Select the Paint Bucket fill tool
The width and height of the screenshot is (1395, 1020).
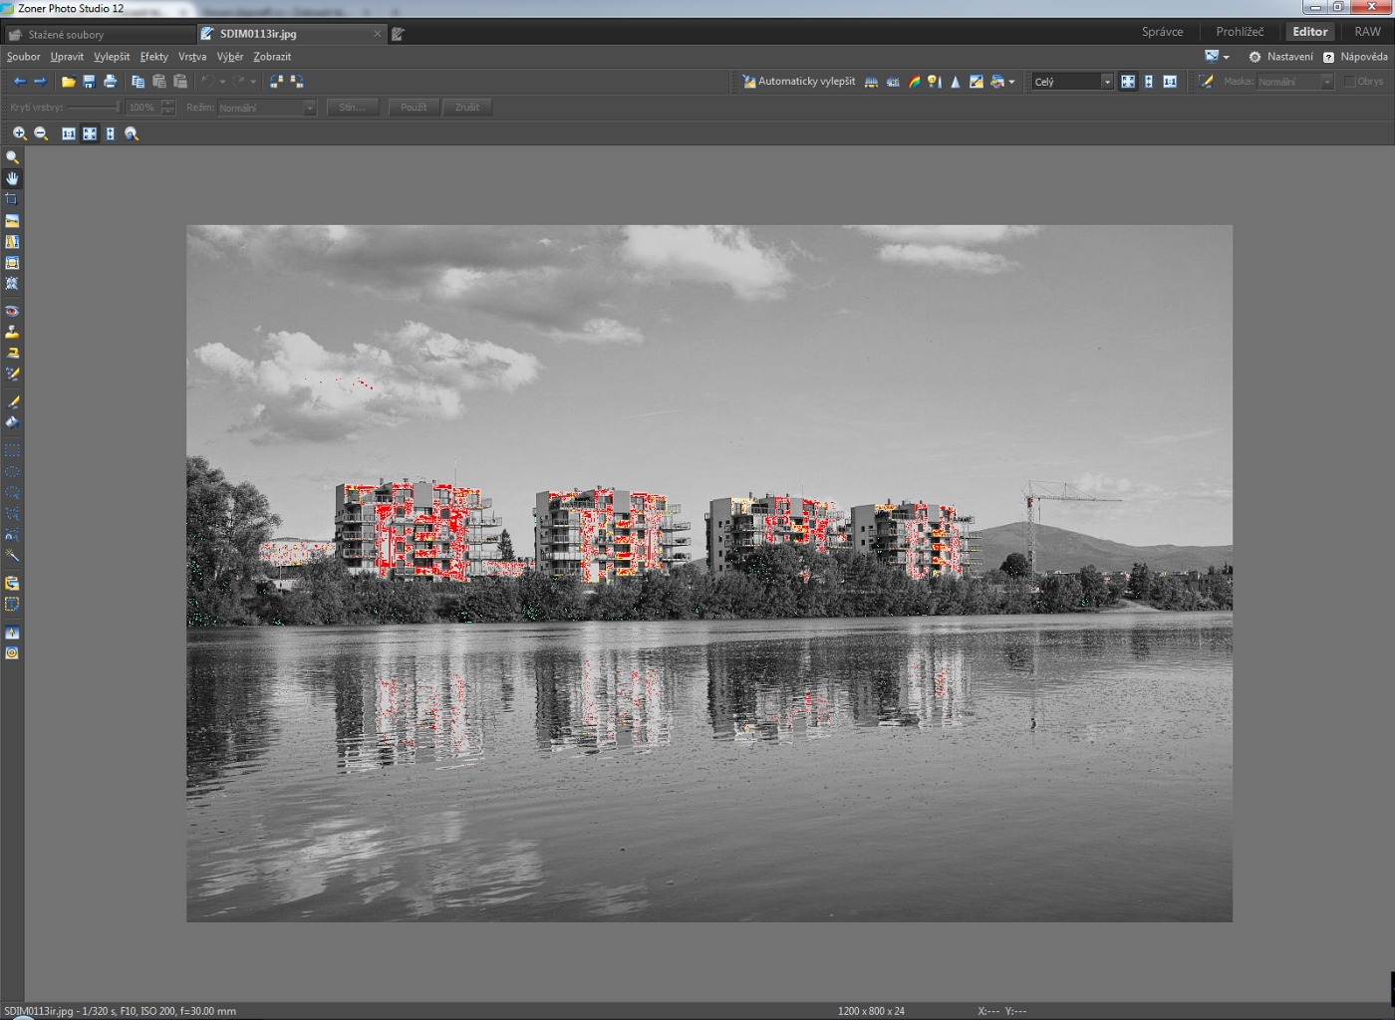(x=12, y=422)
